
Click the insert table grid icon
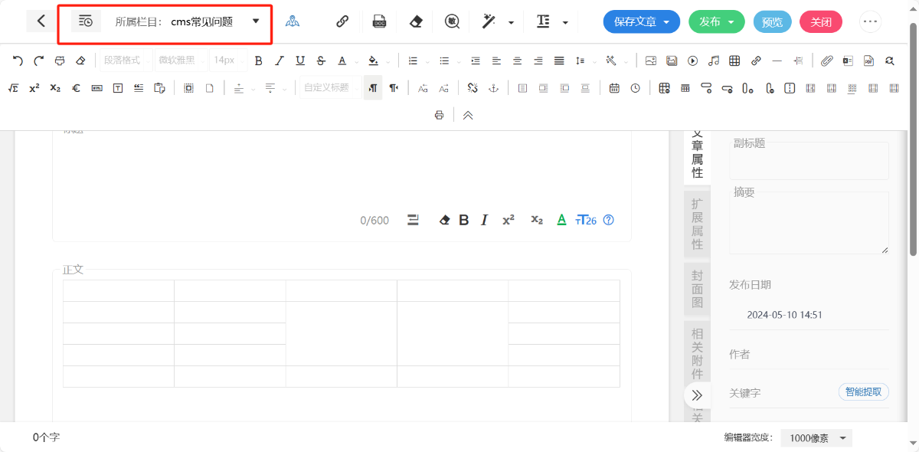coord(734,61)
